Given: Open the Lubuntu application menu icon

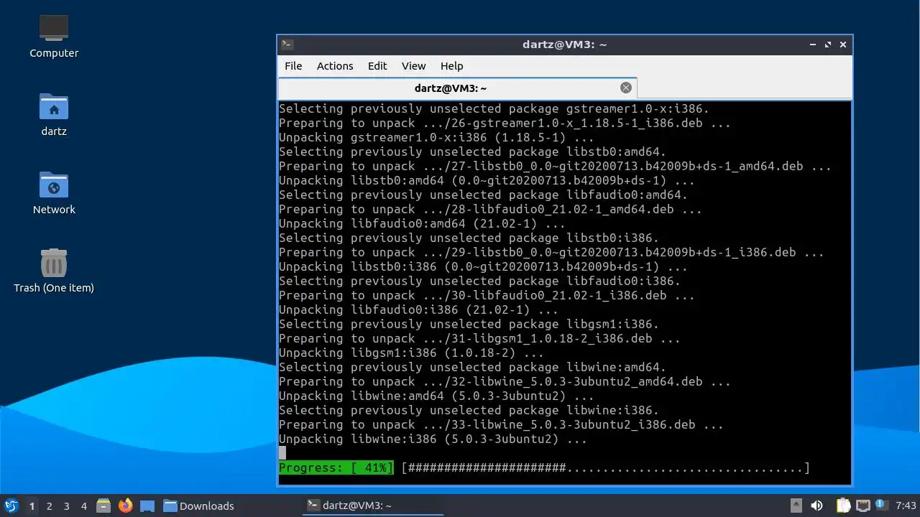Looking at the screenshot, I should (x=11, y=506).
